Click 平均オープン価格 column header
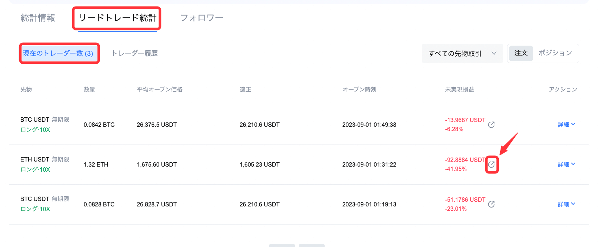 160,89
